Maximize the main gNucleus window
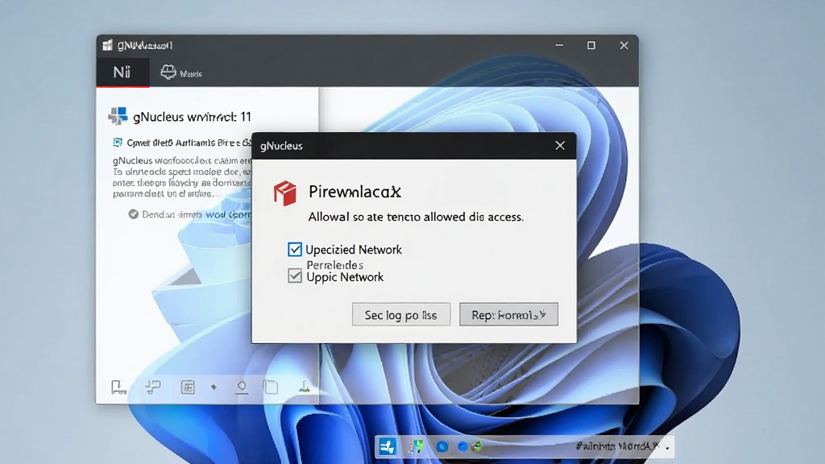This screenshot has height=464, width=825. coord(591,45)
